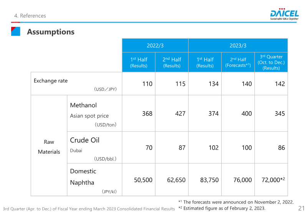This screenshot has height=212, width=307.
Task: Click the Domestic Naphtha row label
Action: tap(83, 177)
